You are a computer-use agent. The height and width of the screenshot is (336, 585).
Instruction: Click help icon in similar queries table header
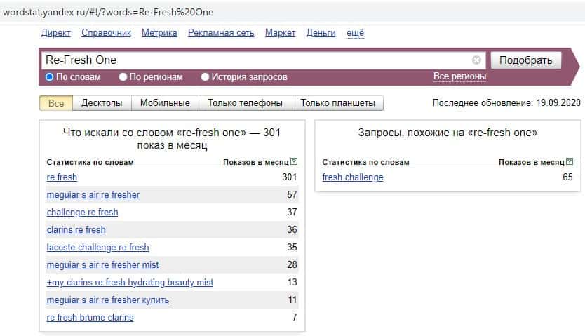(x=570, y=162)
